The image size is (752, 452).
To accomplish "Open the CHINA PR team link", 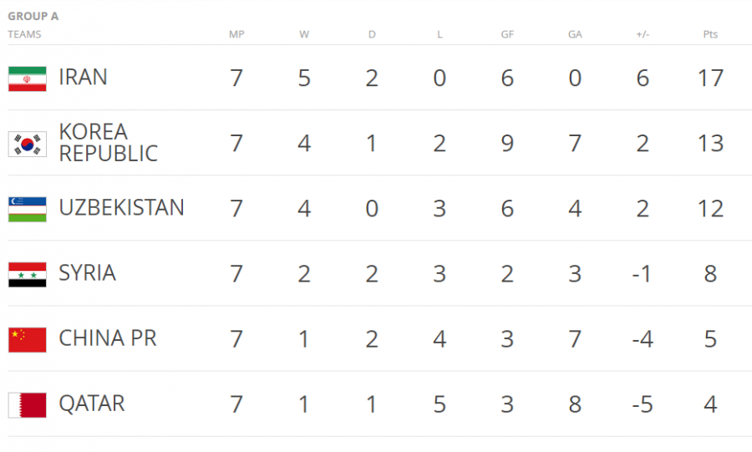I will tap(107, 338).
